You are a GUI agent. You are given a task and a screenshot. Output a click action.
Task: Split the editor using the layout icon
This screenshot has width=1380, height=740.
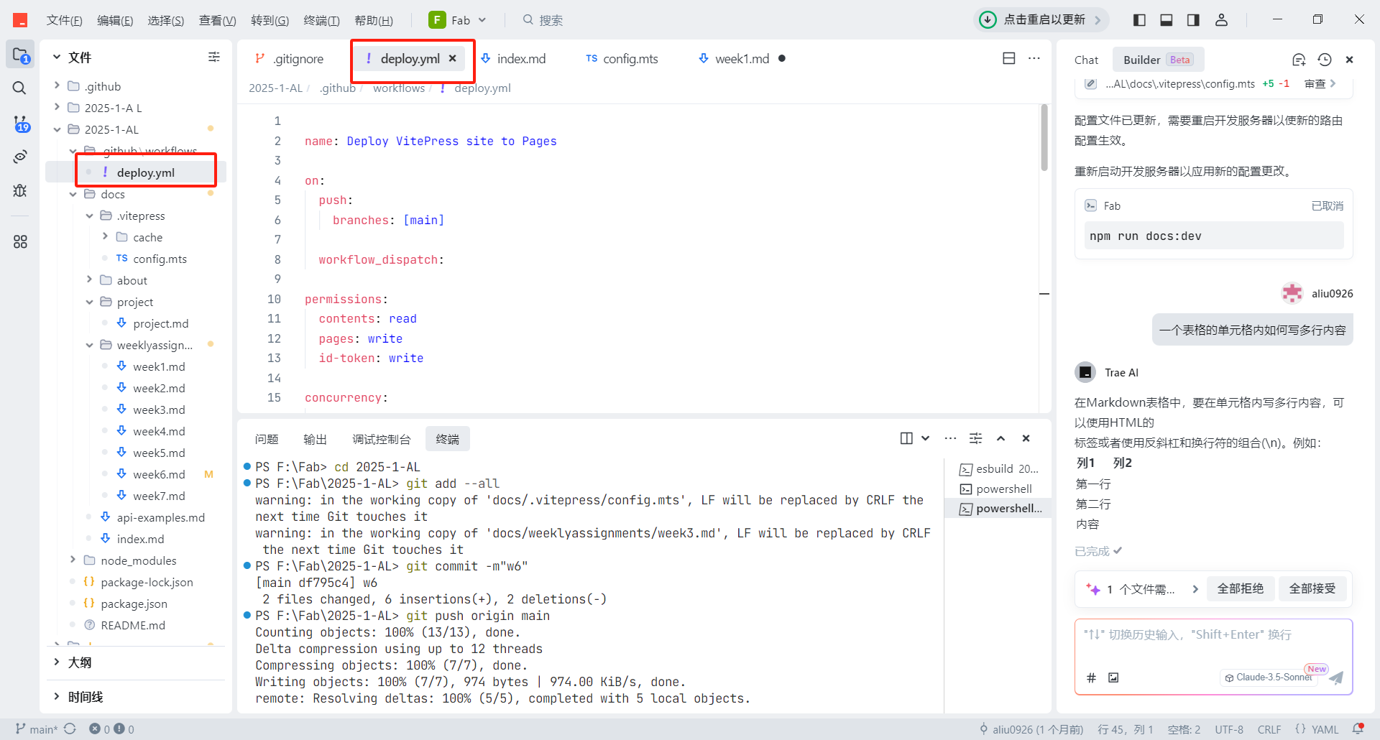(x=1009, y=58)
